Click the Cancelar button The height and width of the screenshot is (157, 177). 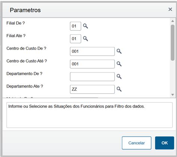[137, 143]
